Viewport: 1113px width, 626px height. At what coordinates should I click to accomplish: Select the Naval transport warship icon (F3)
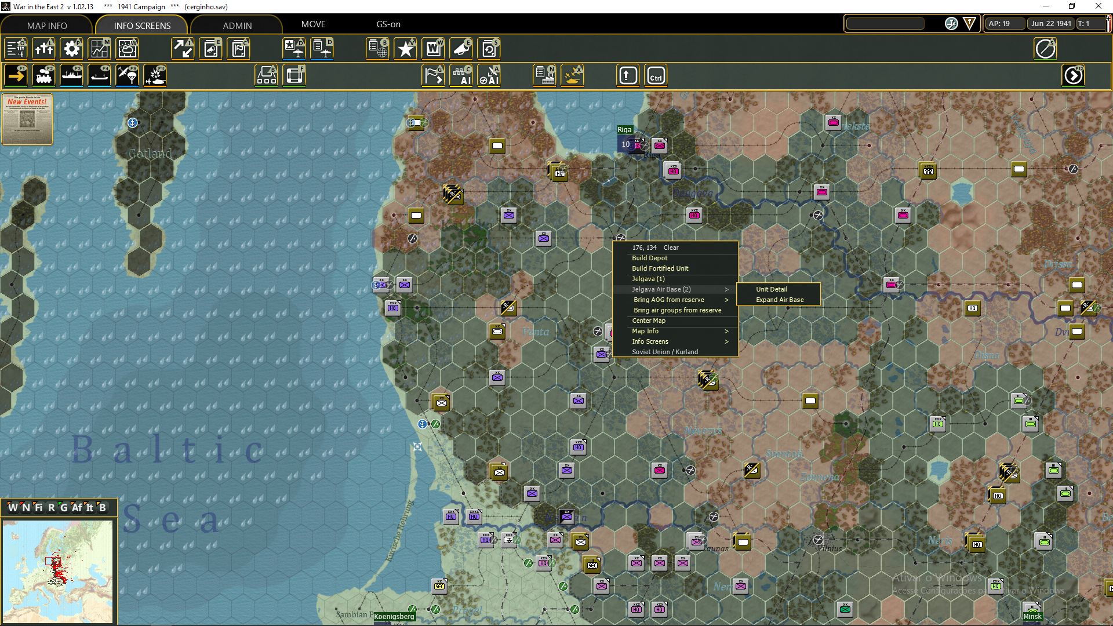click(x=72, y=76)
